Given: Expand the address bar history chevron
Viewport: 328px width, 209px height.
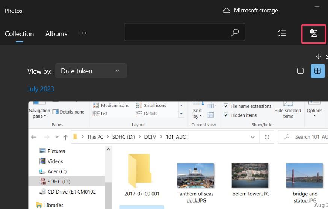Looking at the screenshot, I should click(x=252, y=137).
